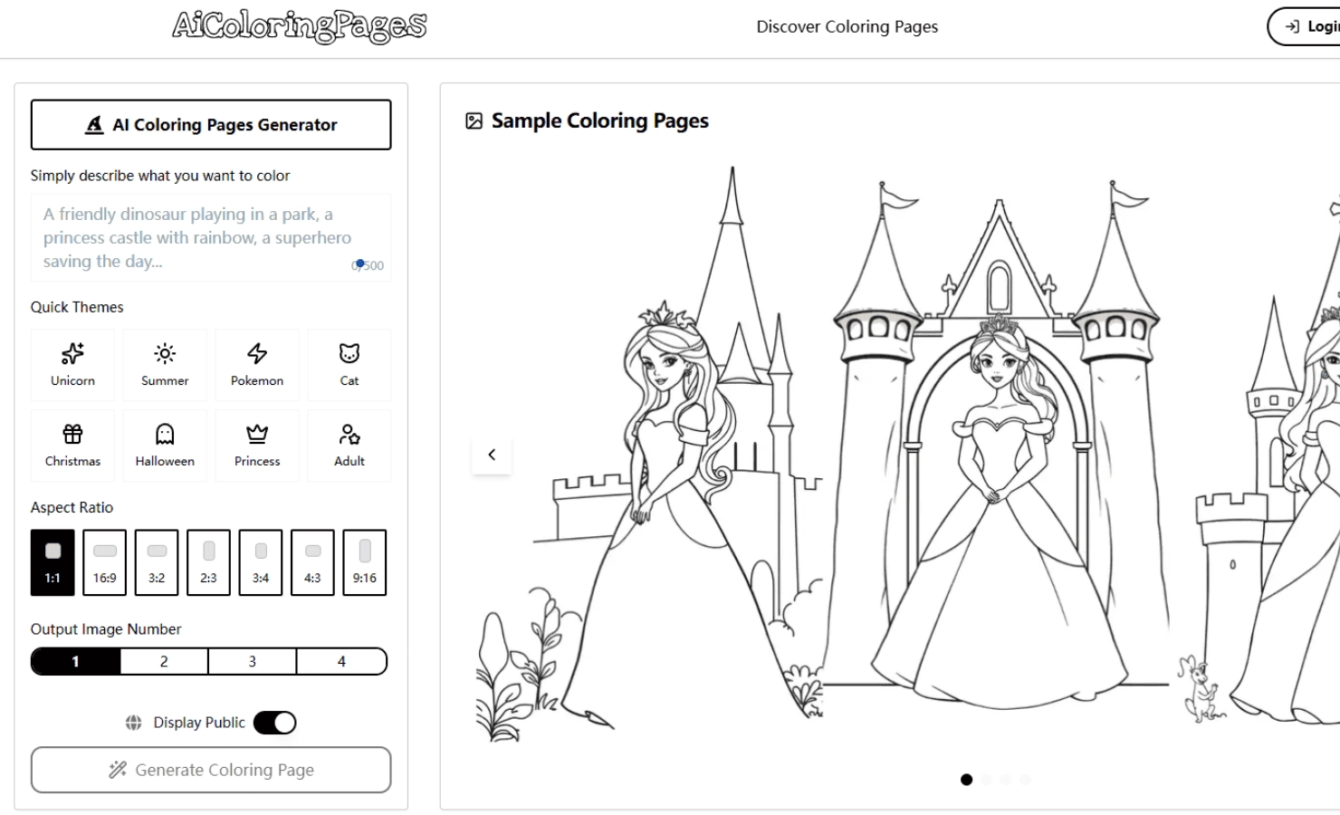Choose the Christmas gift theme
Image resolution: width=1340 pixels, height=815 pixels.
pyautogui.click(x=72, y=446)
